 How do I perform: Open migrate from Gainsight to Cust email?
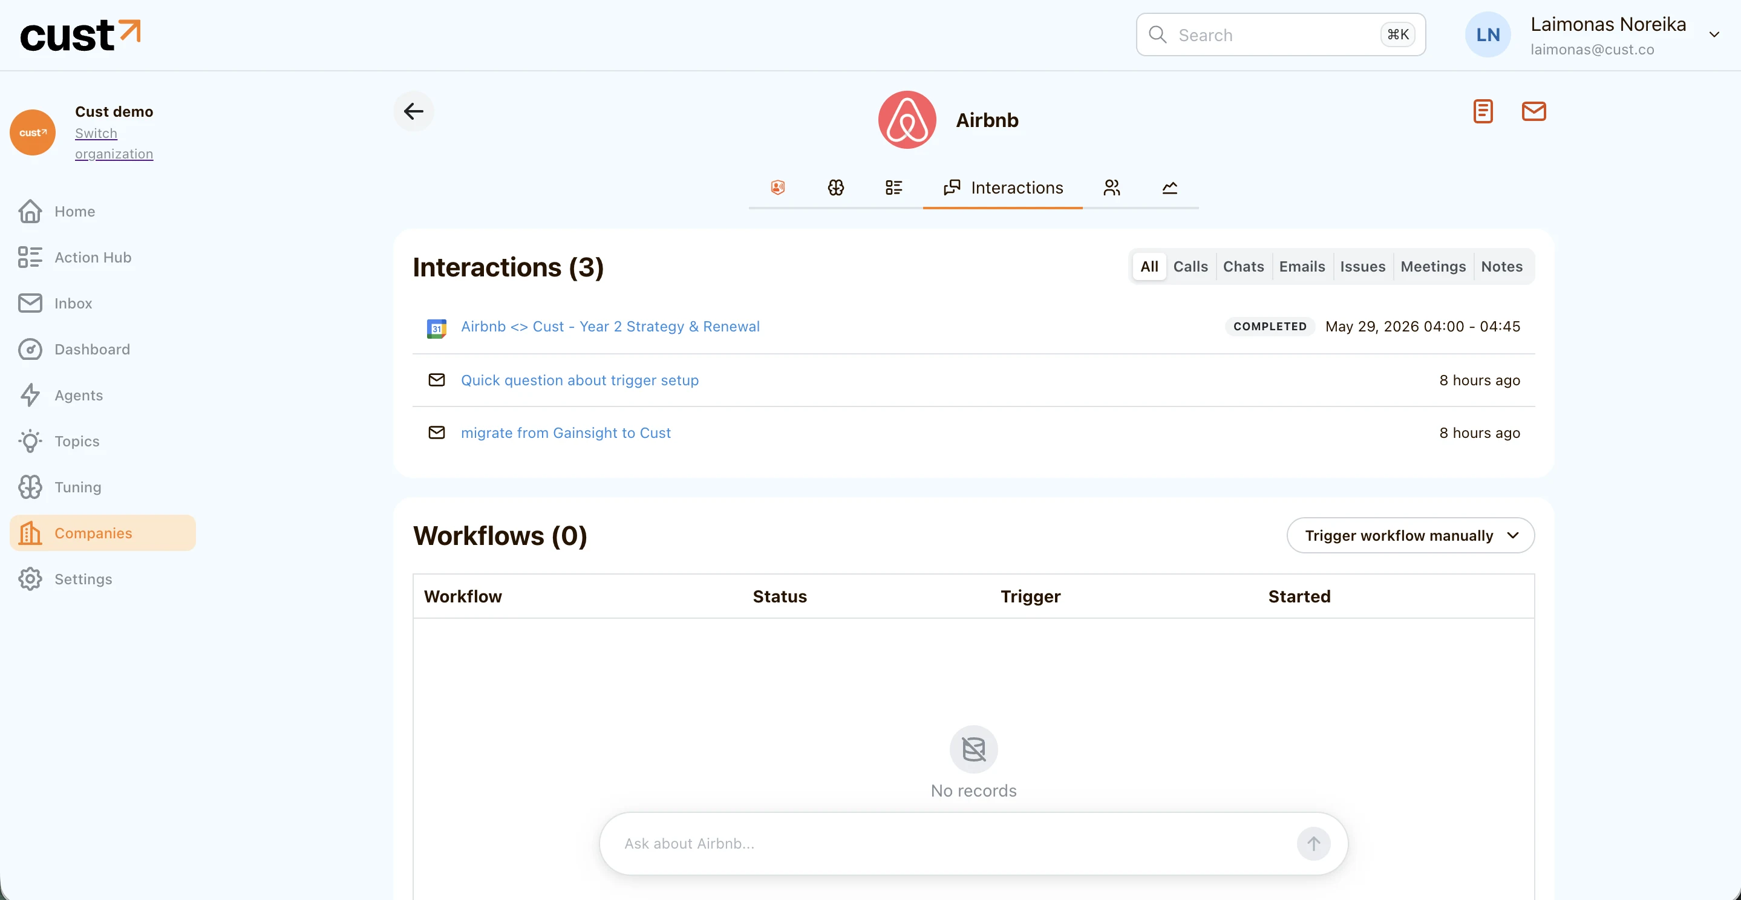click(566, 433)
